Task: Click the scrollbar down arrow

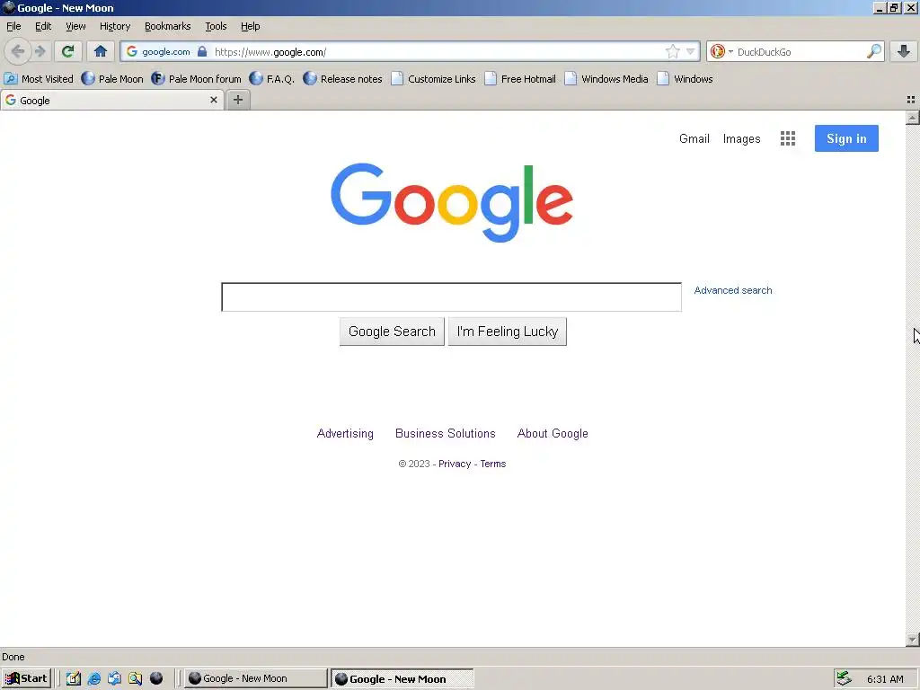Action: (x=913, y=639)
